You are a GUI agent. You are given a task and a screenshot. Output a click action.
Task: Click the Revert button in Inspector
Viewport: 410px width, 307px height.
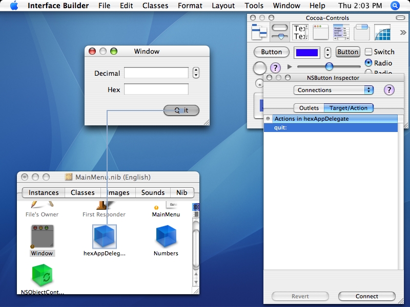click(300, 296)
